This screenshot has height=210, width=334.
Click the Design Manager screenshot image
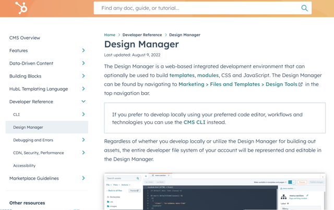click(x=215, y=191)
